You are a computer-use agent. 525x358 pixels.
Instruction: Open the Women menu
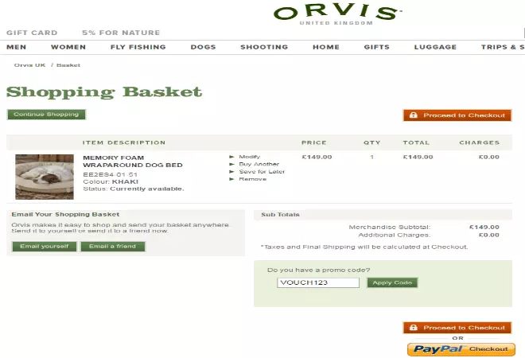click(x=68, y=47)
